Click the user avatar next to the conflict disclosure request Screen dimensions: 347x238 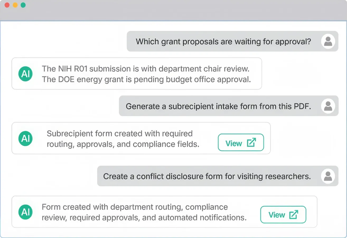328,176
